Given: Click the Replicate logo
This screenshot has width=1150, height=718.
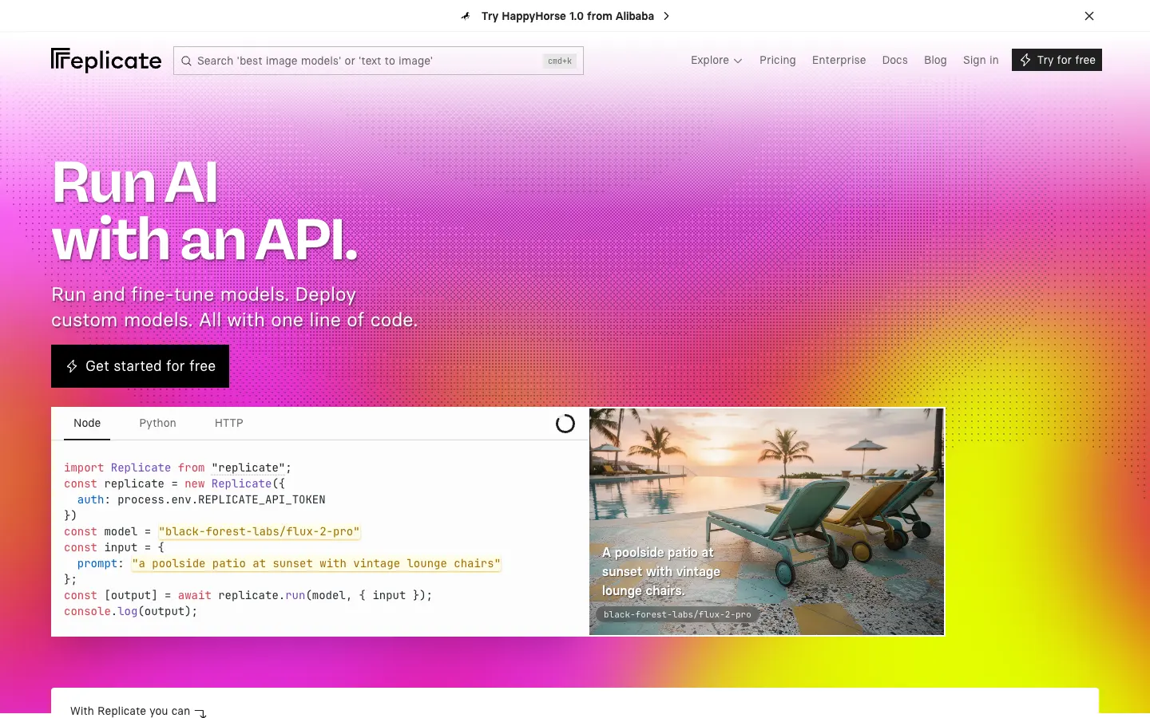Looking at the screenshot, I should 106,61.
